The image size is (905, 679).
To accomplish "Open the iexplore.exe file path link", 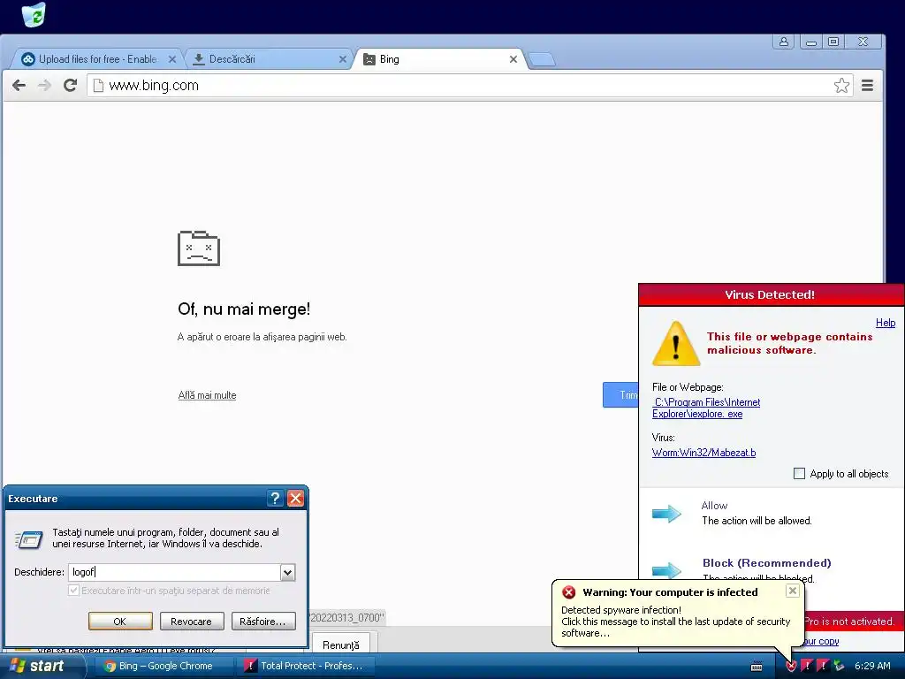I will pyautogui.click(x=706, y=408).
